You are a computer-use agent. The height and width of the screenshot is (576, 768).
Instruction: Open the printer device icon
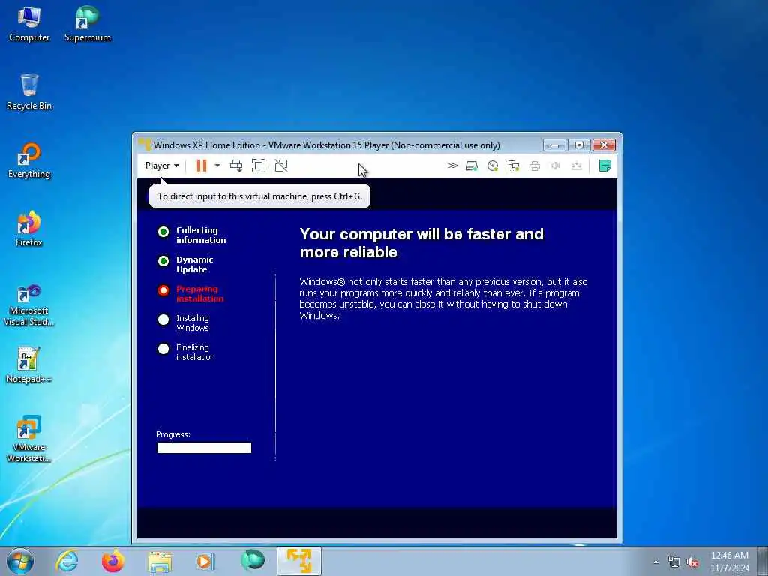click(535, 166)
